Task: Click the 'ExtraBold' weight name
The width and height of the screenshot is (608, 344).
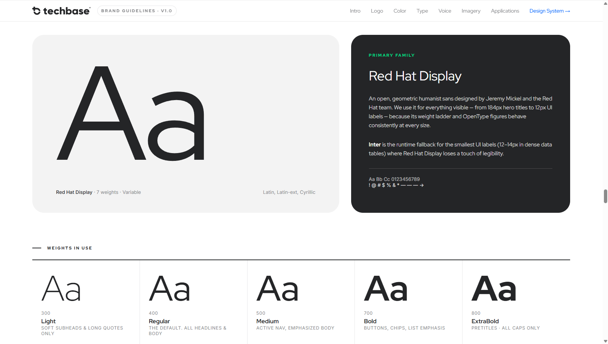Action: [x=485, y=321]
